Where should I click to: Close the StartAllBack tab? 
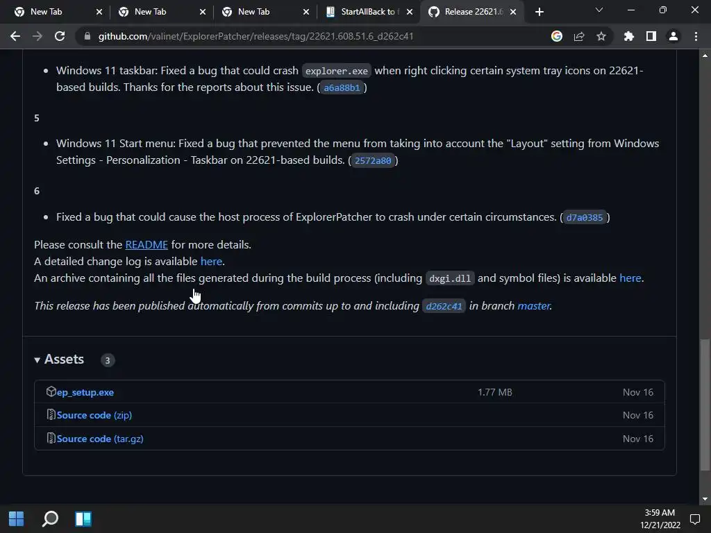coord(410,12)
